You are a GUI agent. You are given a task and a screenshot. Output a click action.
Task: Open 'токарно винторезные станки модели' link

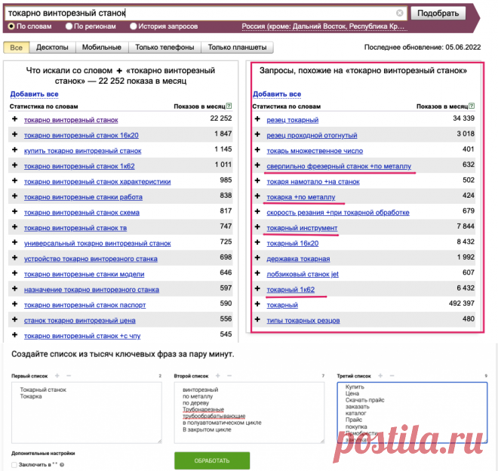(x=85, y=274)
